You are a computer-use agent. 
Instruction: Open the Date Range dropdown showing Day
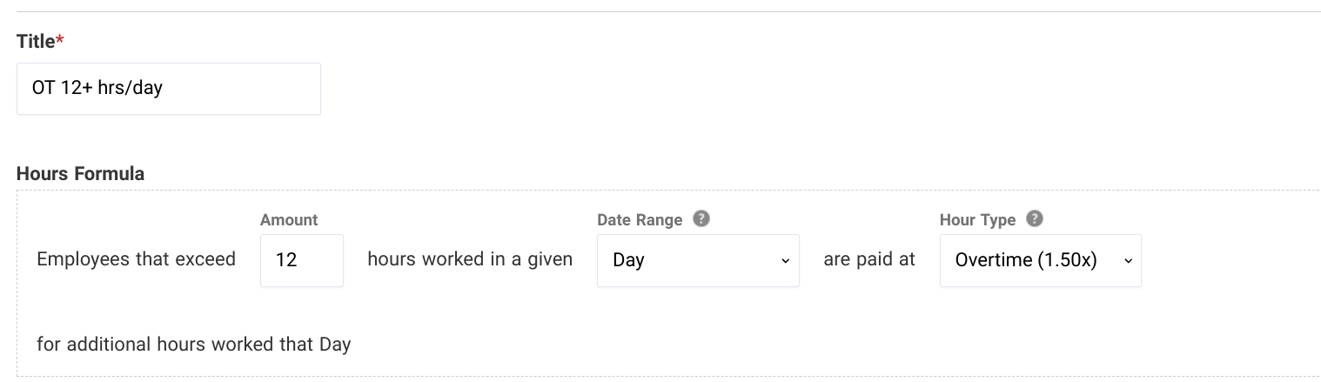[x=687, y=260]
